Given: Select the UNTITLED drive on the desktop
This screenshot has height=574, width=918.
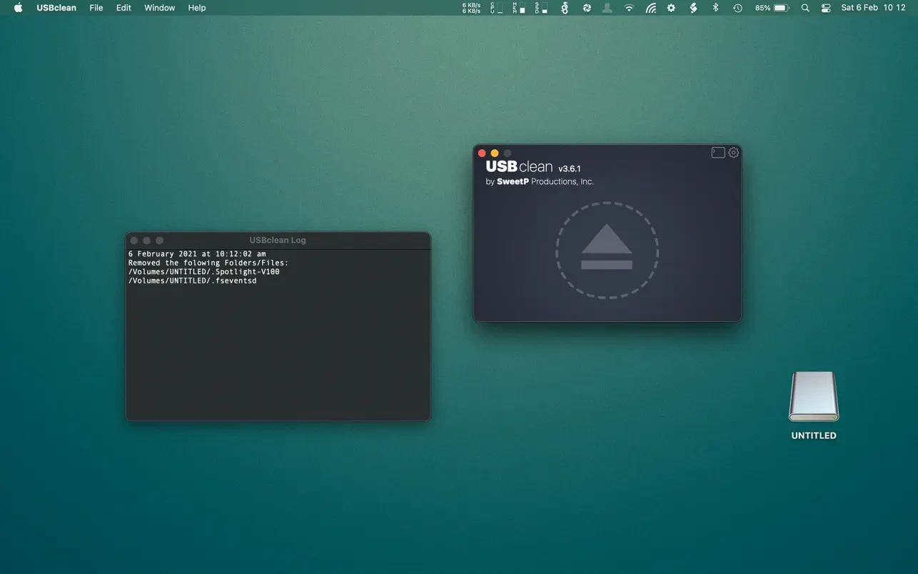Looking at the screenshot, I should [x=813, y=398].
